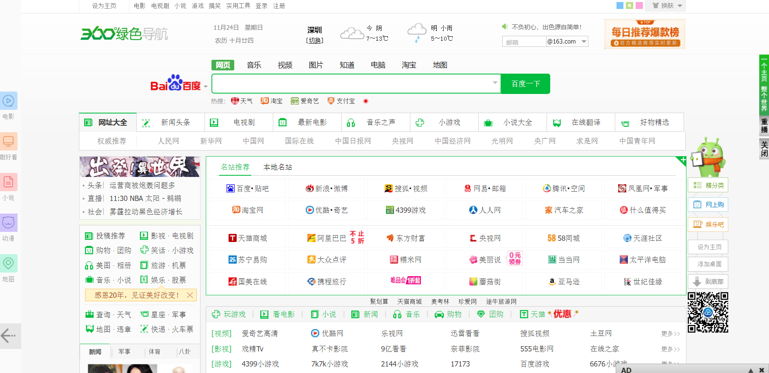Click the green plus add-site corner icon
The image size is (769, 373).
click(x=682, y=160)
